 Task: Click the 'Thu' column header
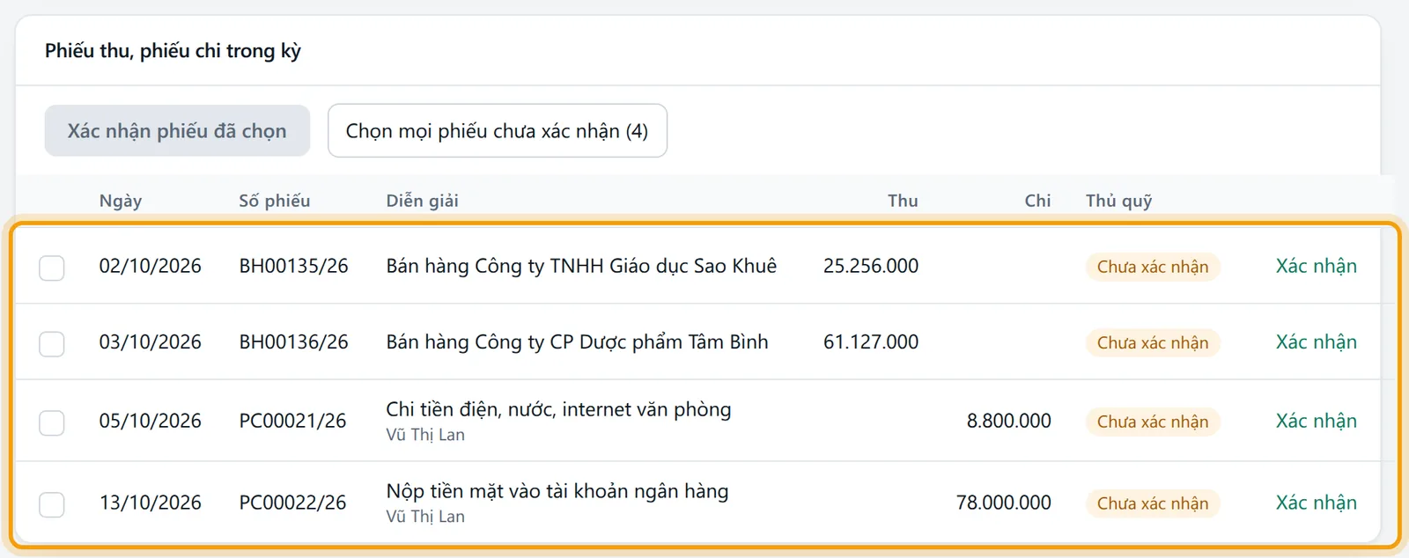903,201
